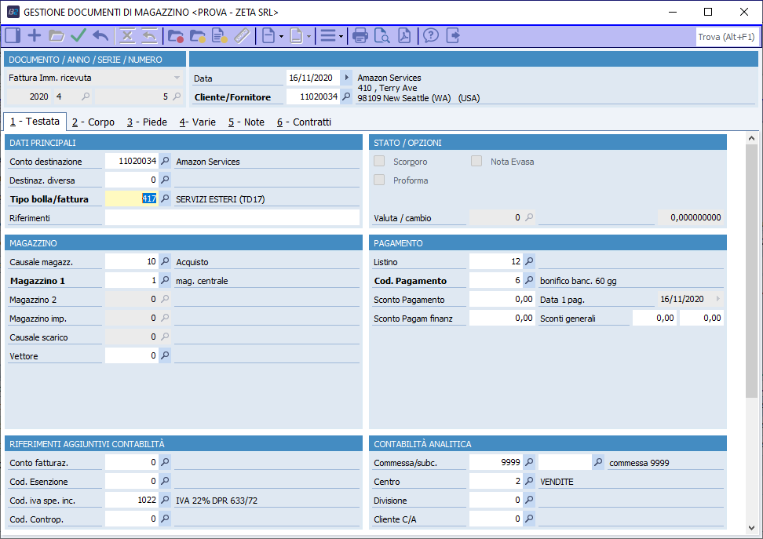
Task: Click the undo arrow toolbar icon
Action: pos(100,35)
